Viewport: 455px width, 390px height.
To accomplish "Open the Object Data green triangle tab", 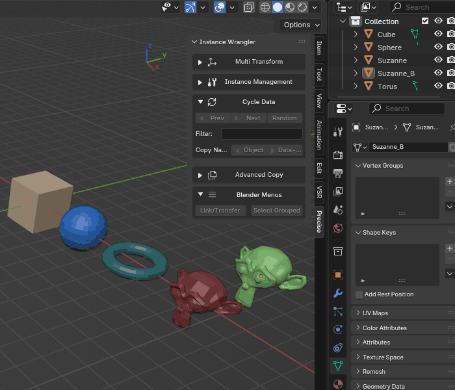I will (x=338, y=365).
